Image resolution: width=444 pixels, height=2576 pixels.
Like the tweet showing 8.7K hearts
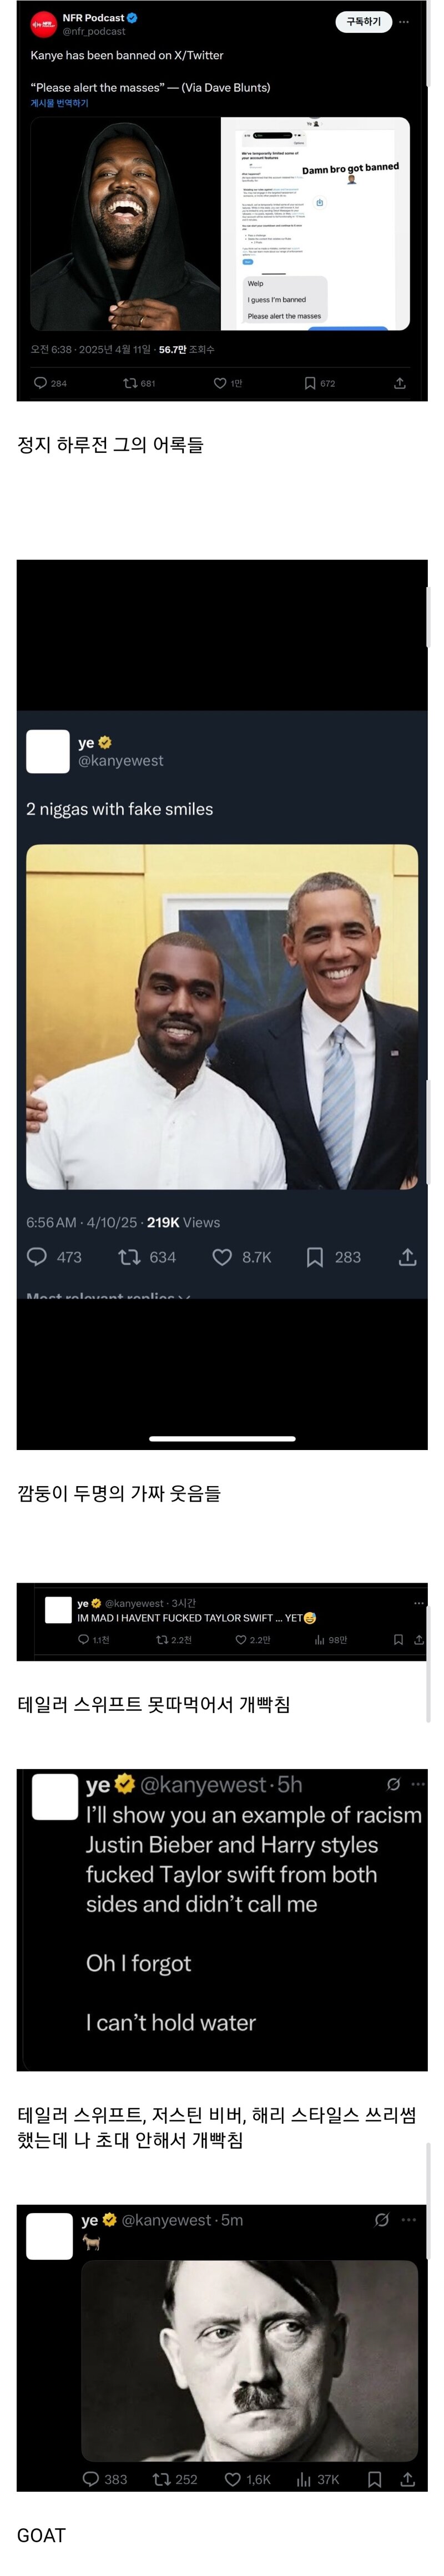click(x=222, y=1257)
